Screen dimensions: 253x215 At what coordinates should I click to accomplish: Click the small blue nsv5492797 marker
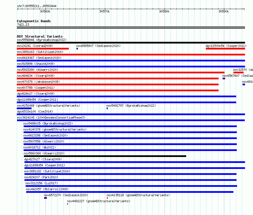point(107,108)
